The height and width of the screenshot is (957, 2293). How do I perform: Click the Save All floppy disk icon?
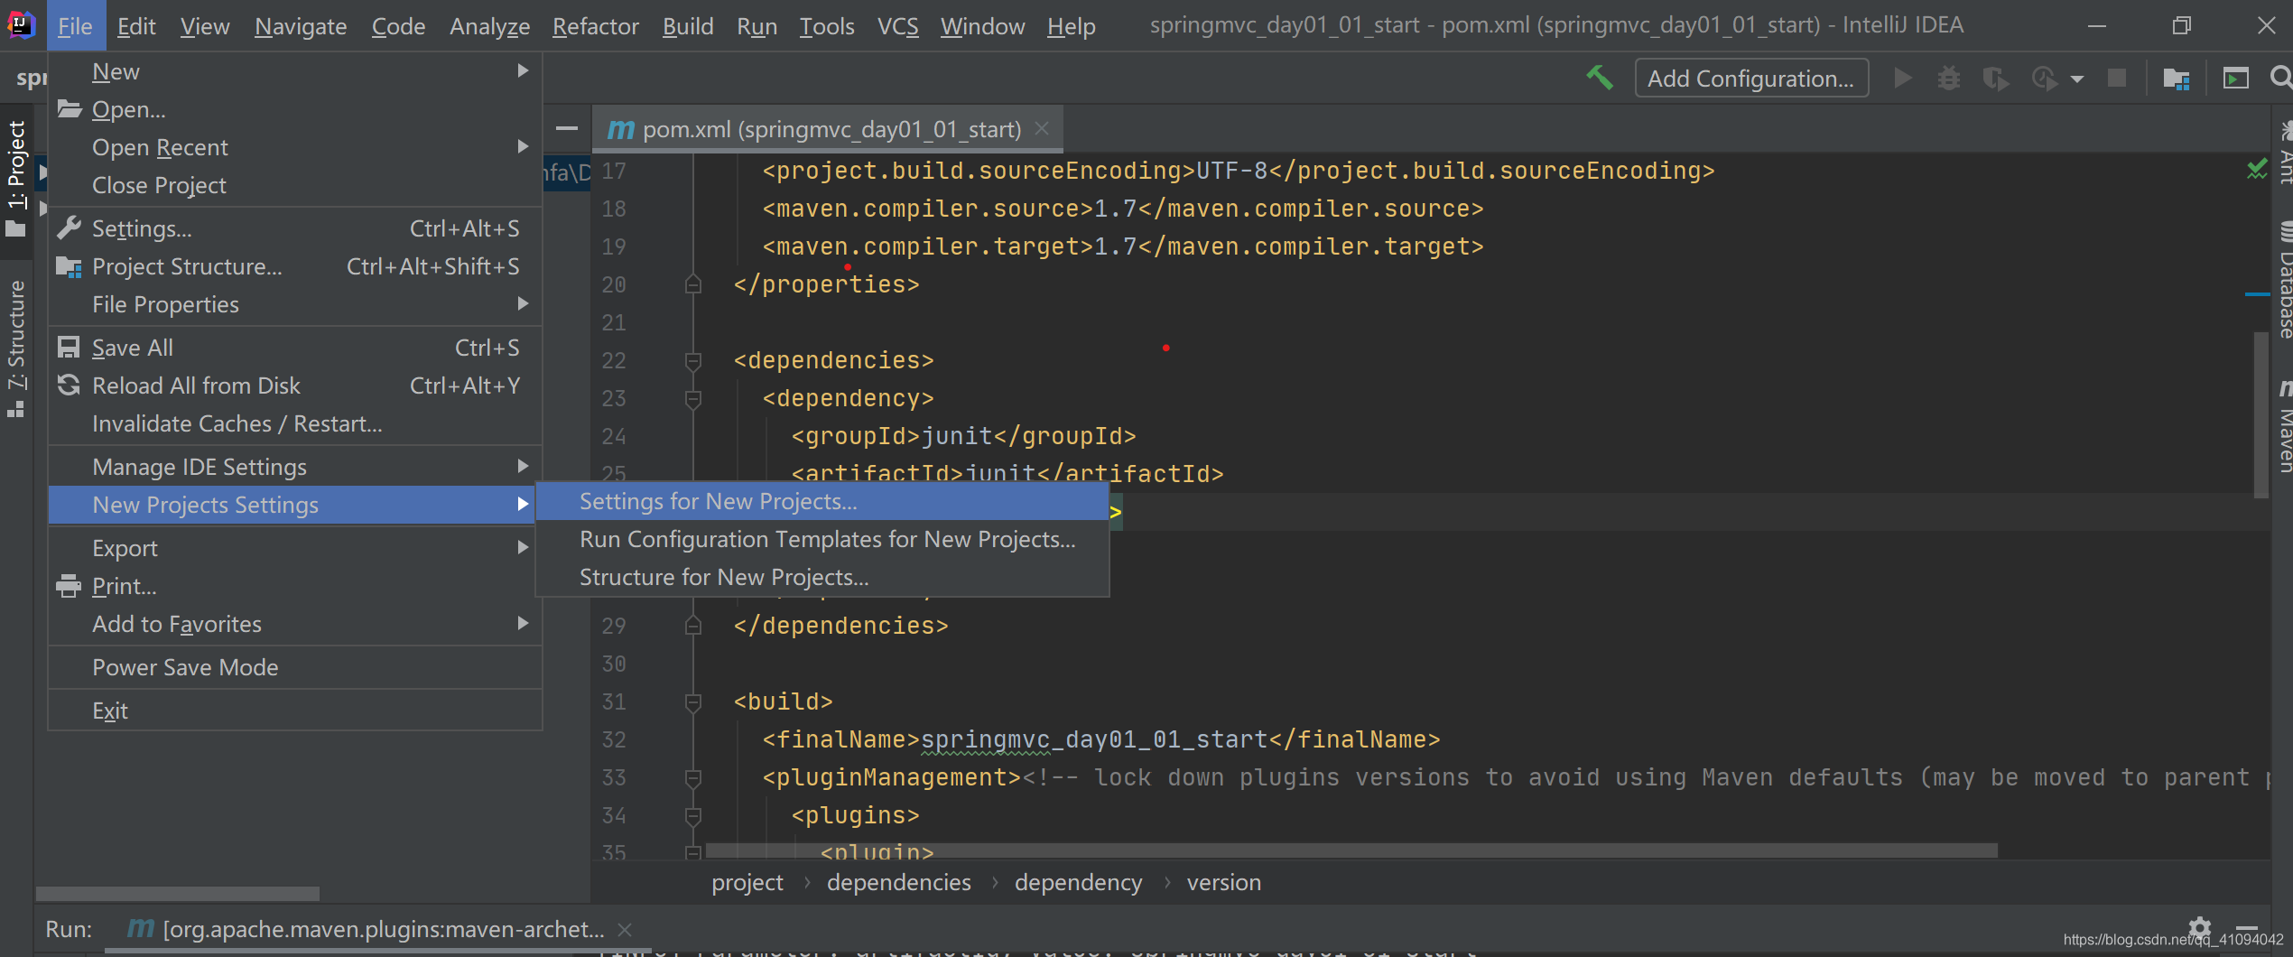[x=69, y=348]
